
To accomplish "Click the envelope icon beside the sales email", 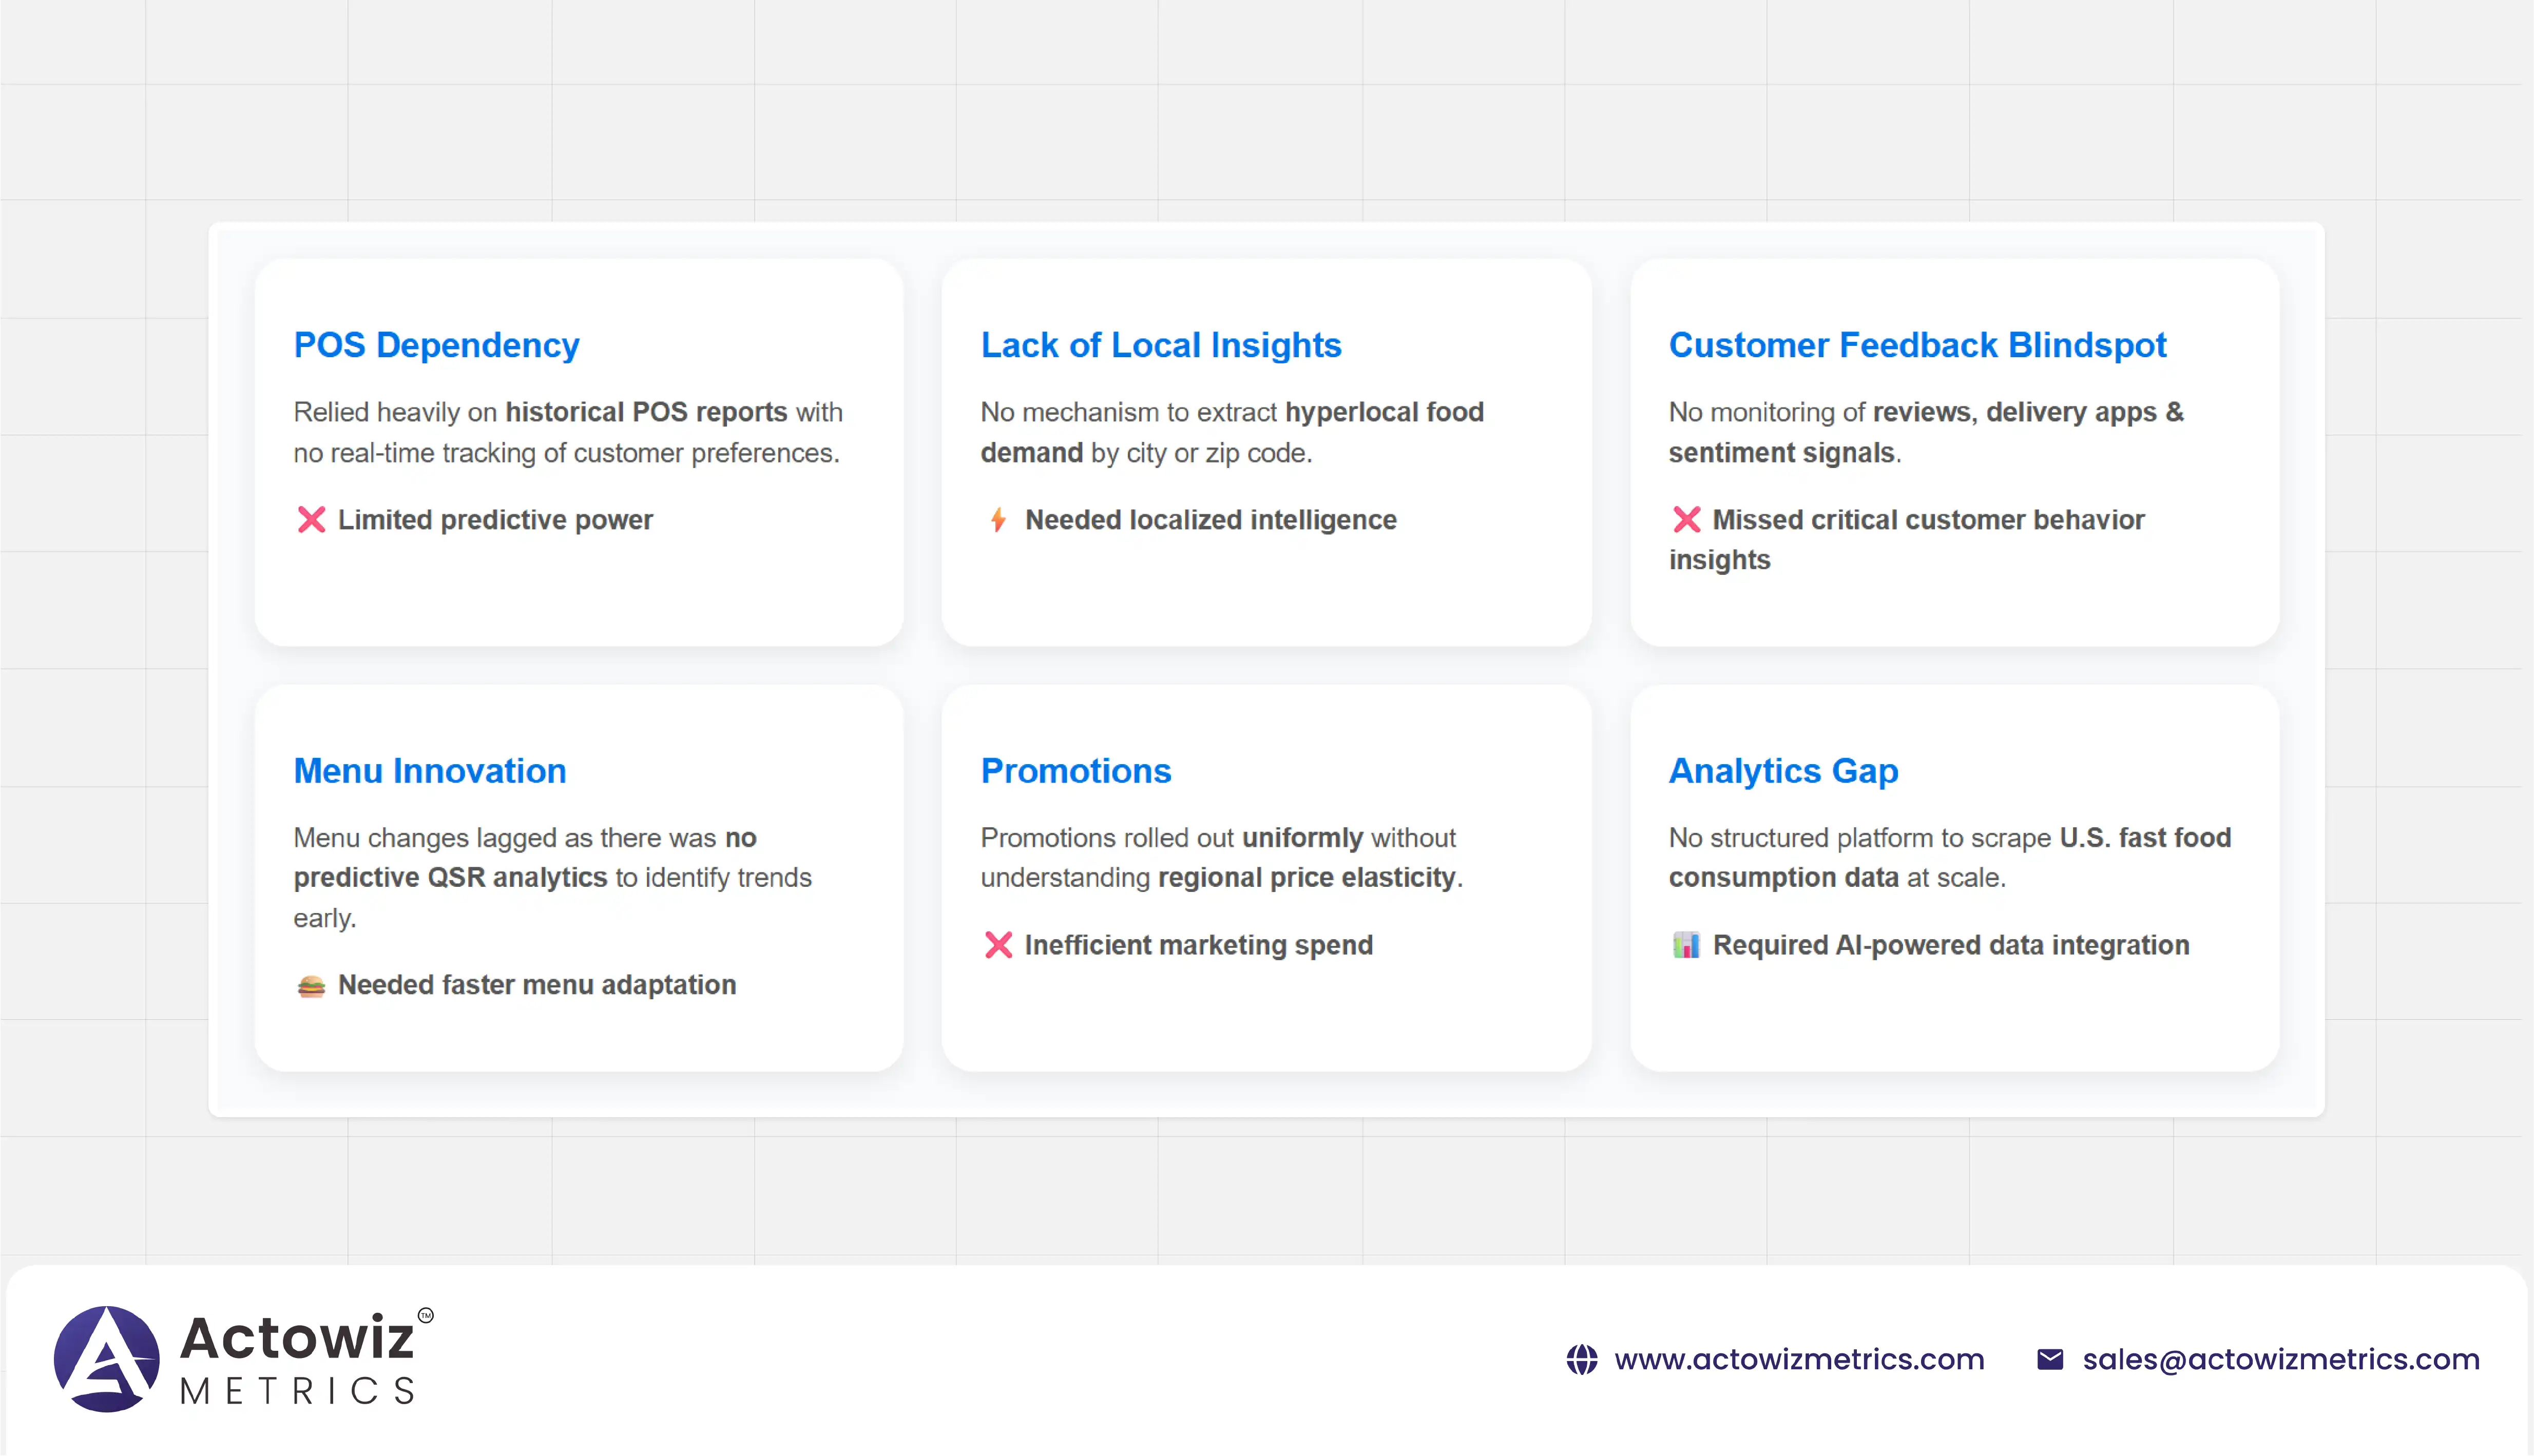I will (2050, 1360).
